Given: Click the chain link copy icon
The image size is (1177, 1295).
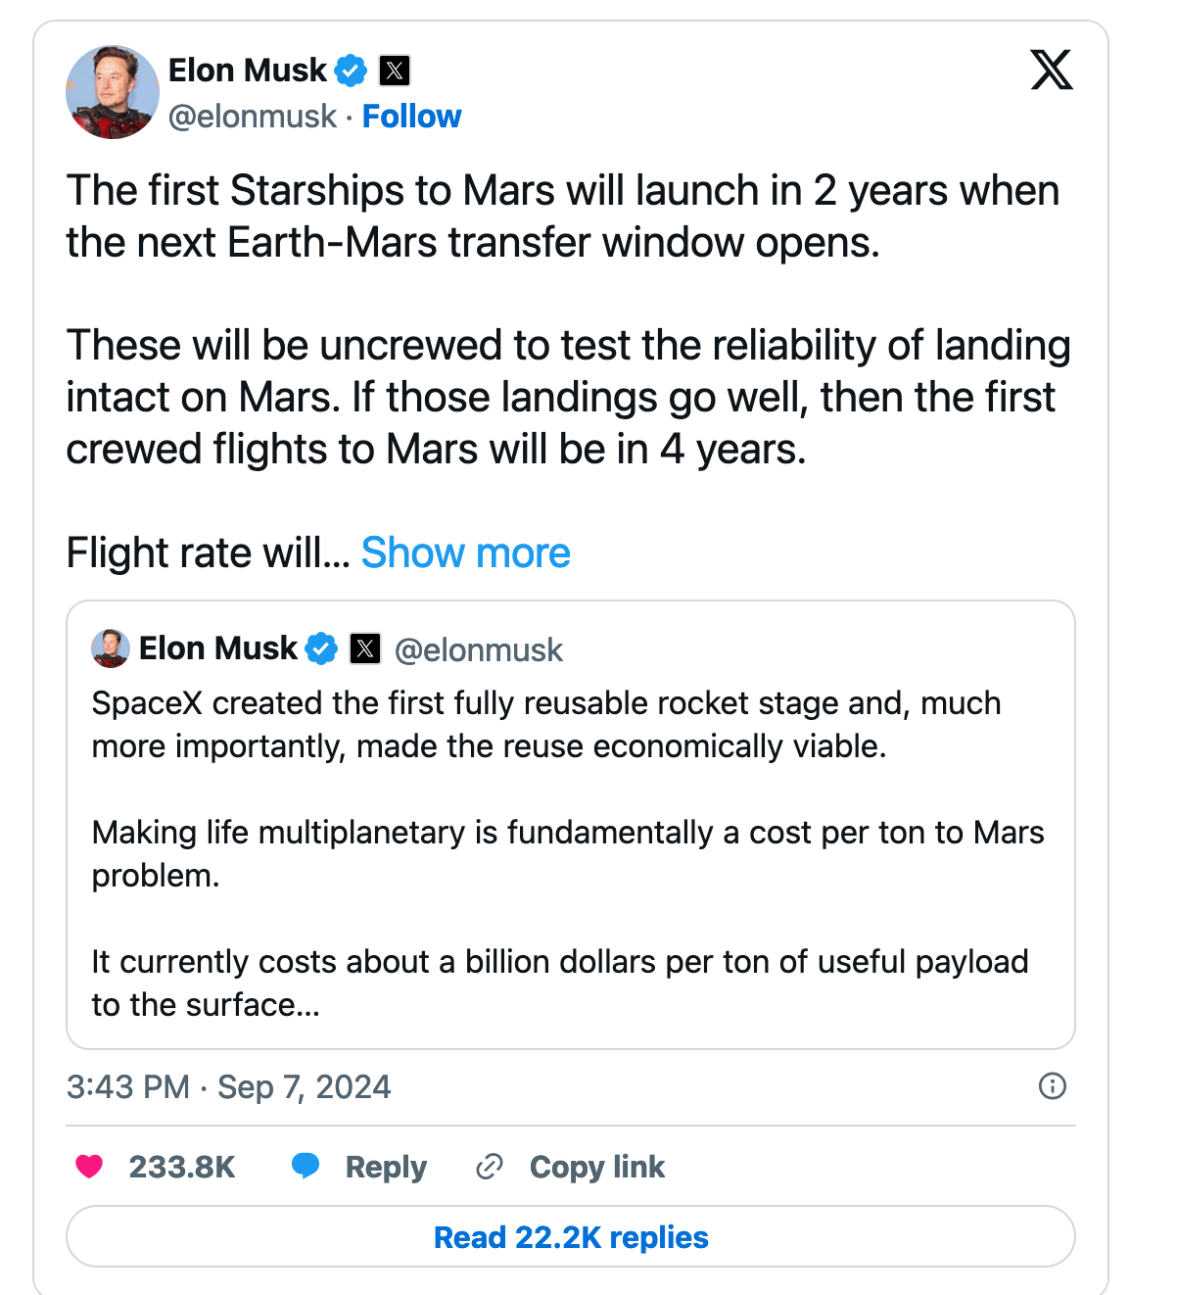Looking at the screenshot, I should click(x=489, y=1167).
